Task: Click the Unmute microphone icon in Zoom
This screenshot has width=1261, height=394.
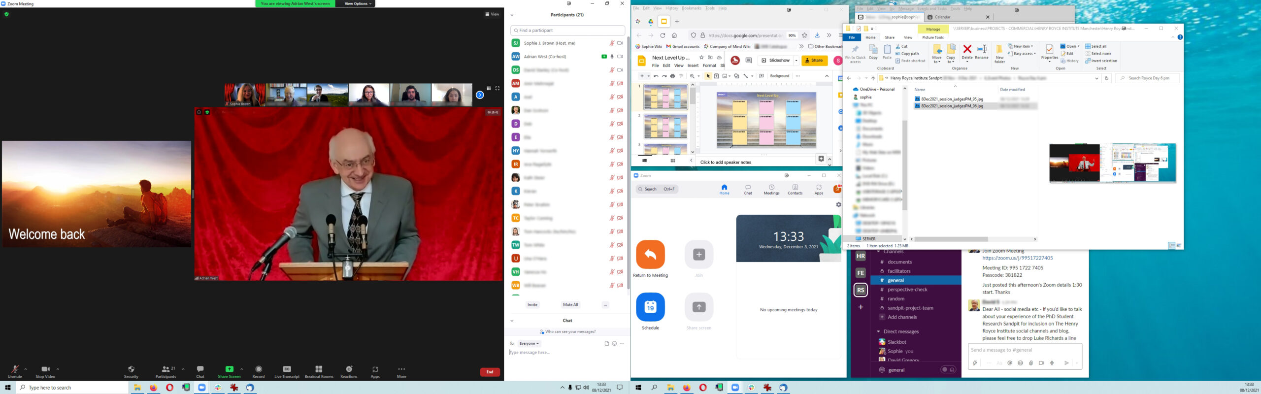Action: tap(15, 369)
